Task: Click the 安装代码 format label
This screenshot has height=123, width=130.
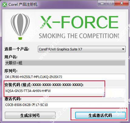Action: pos(44,85)
